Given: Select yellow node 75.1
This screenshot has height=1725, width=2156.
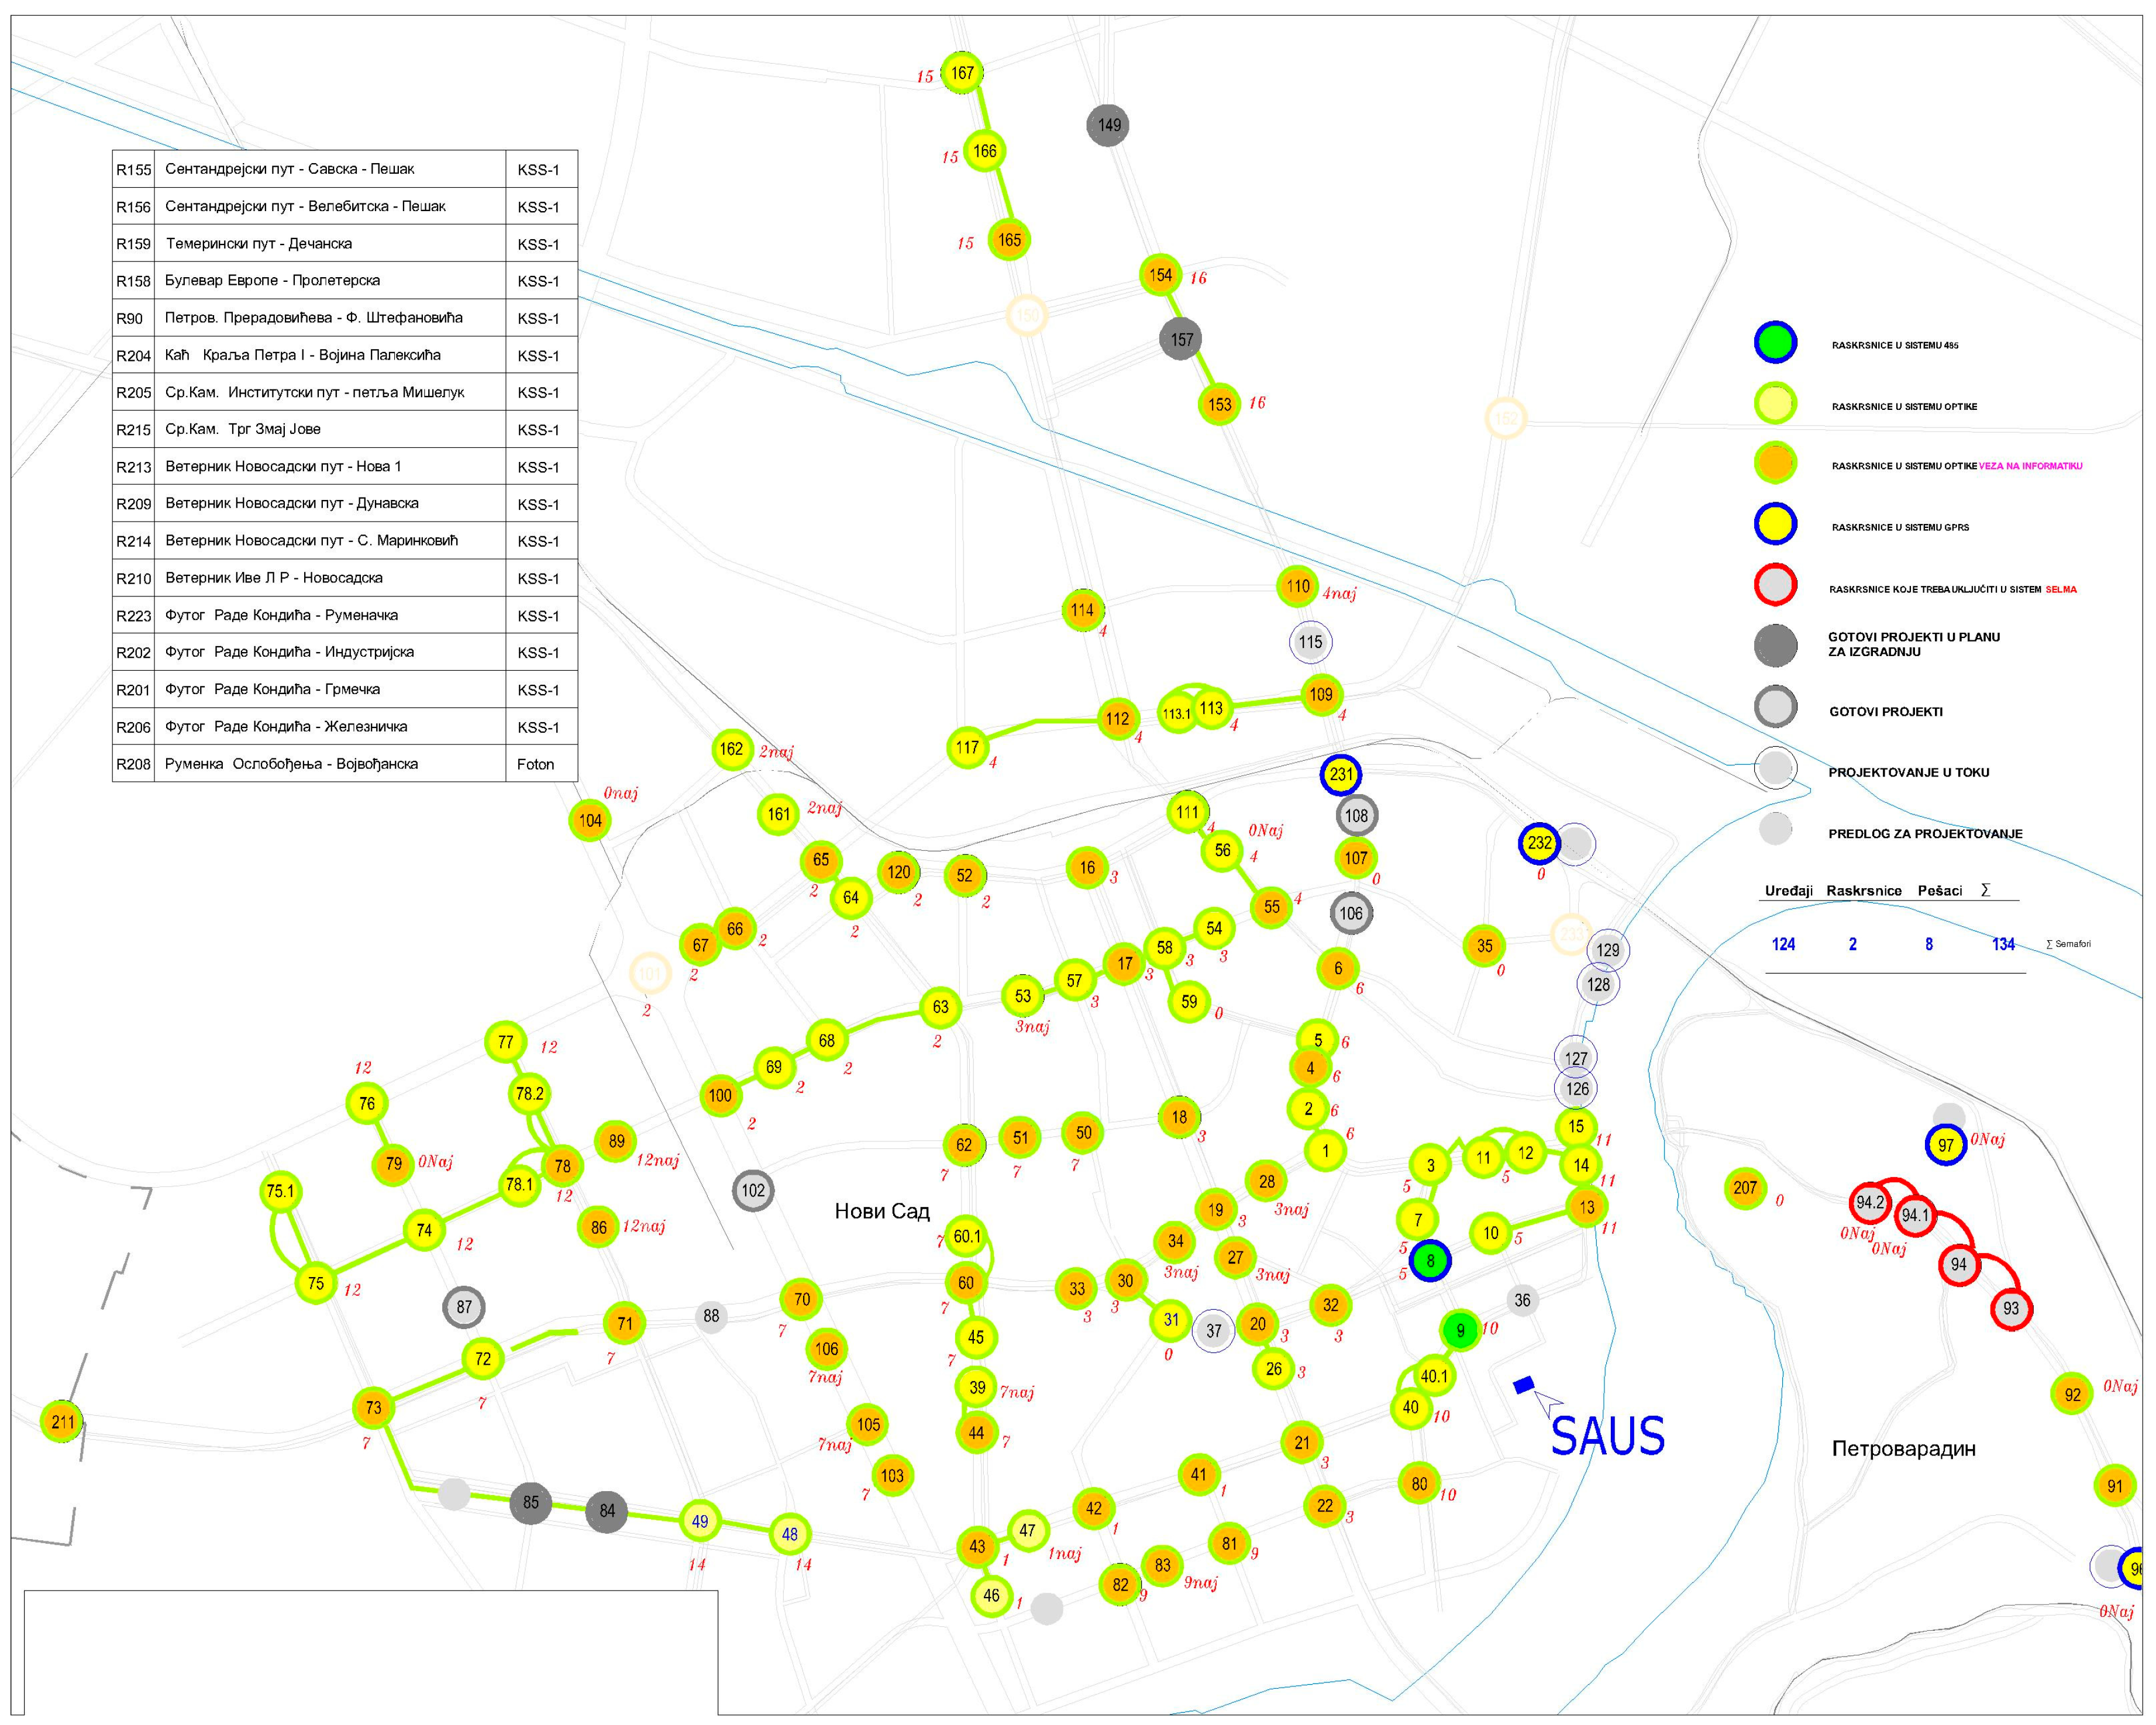Looking at the screenshot, I should (x=281, y=1191).
